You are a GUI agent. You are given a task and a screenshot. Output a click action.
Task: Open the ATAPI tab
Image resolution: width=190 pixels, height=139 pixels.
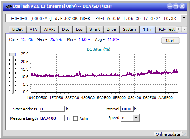pos(49,29)
